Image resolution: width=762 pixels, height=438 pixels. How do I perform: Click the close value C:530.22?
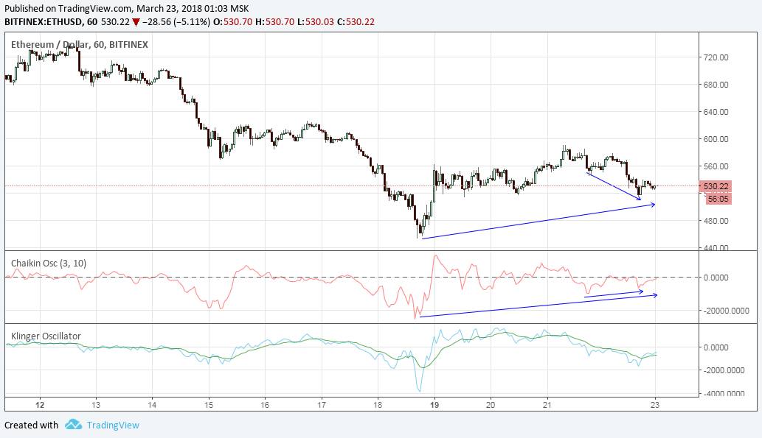point(356,22)
